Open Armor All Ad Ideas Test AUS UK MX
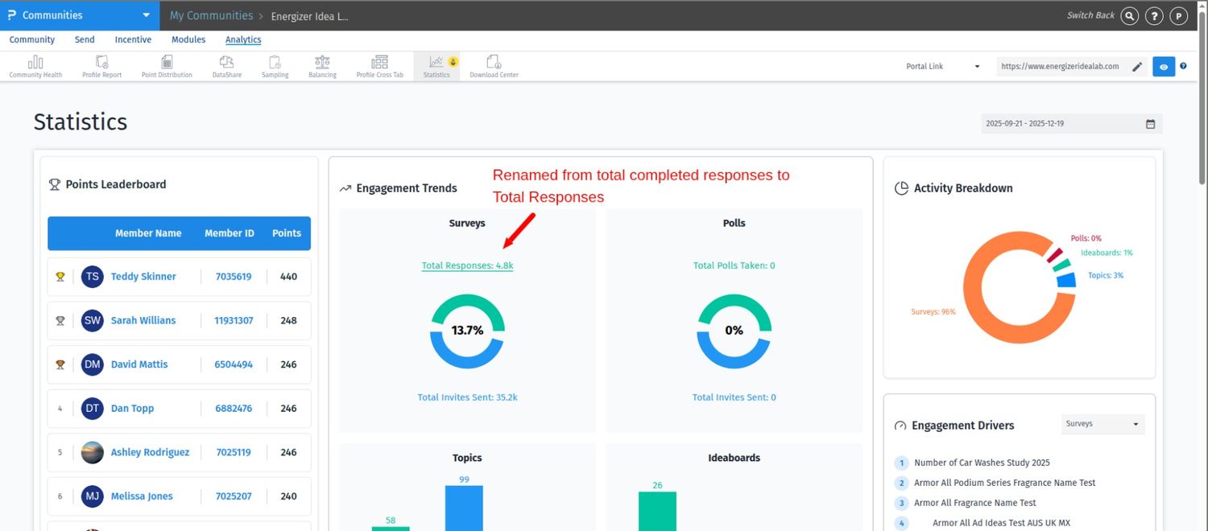The width and height of the screenshot is (1208, 531). pyautogui.click(x=1001, y=523)
